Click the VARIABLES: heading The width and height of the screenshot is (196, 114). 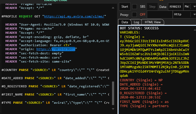pyautogui.click(x=130, y=32)
